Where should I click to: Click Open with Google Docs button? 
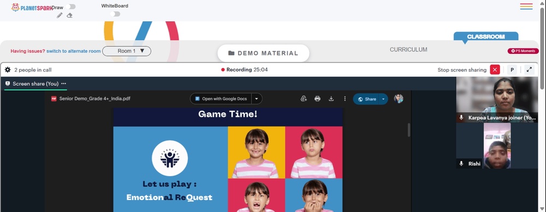pos(222,99)
